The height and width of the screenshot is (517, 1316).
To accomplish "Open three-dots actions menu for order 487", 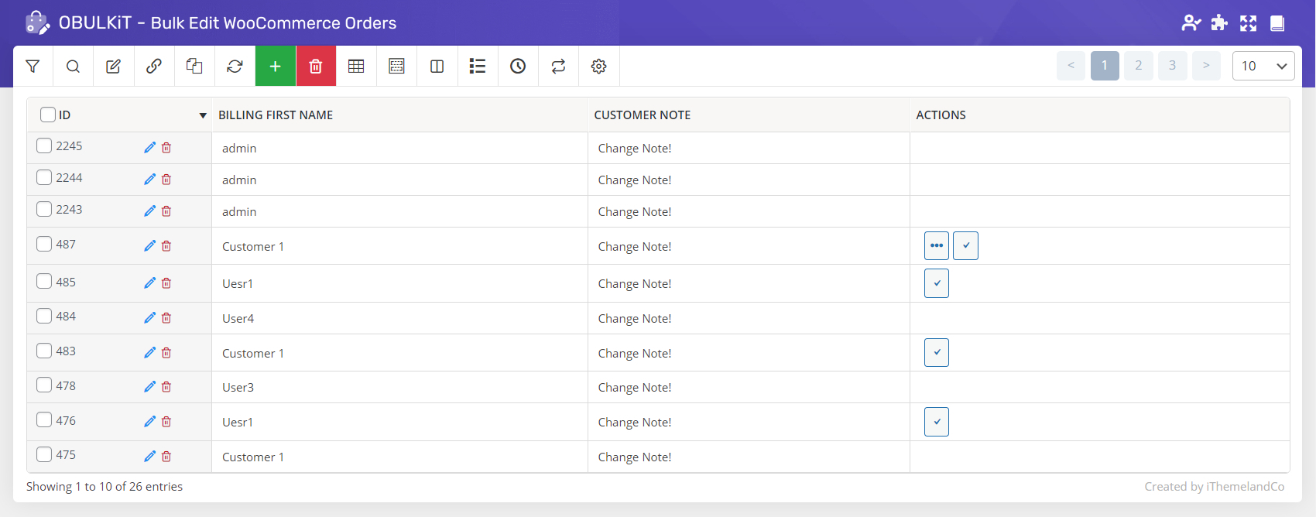I will (936, 246).
